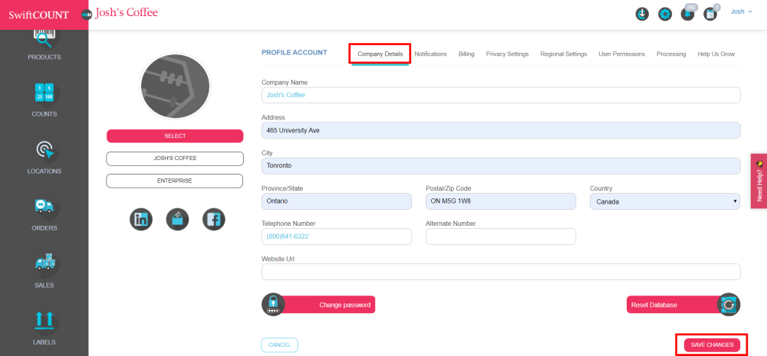Click the Reset Database button
The width and height of the screenshot is (767, 356).
click(673, 305)
